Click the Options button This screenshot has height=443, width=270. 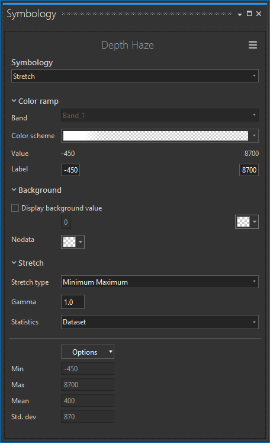click(88, 352)
